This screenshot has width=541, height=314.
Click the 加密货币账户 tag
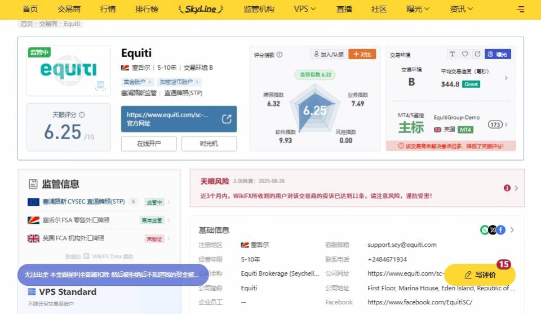coord(179,82)
